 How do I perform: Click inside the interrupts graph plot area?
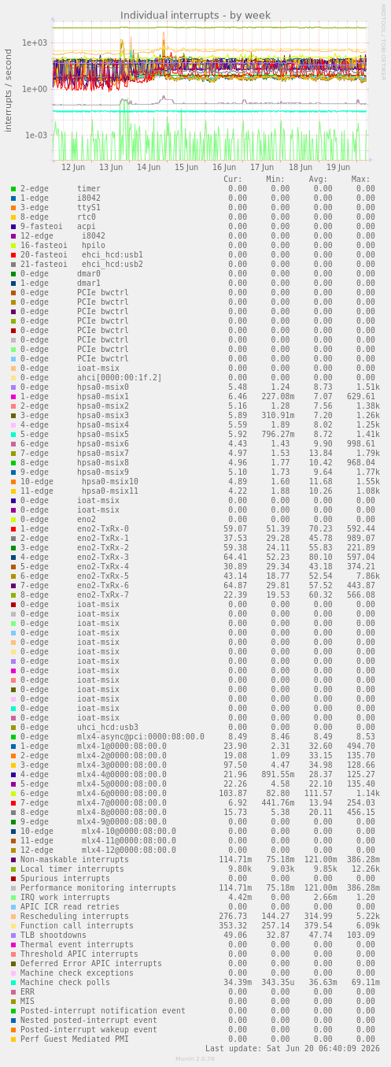210,89
